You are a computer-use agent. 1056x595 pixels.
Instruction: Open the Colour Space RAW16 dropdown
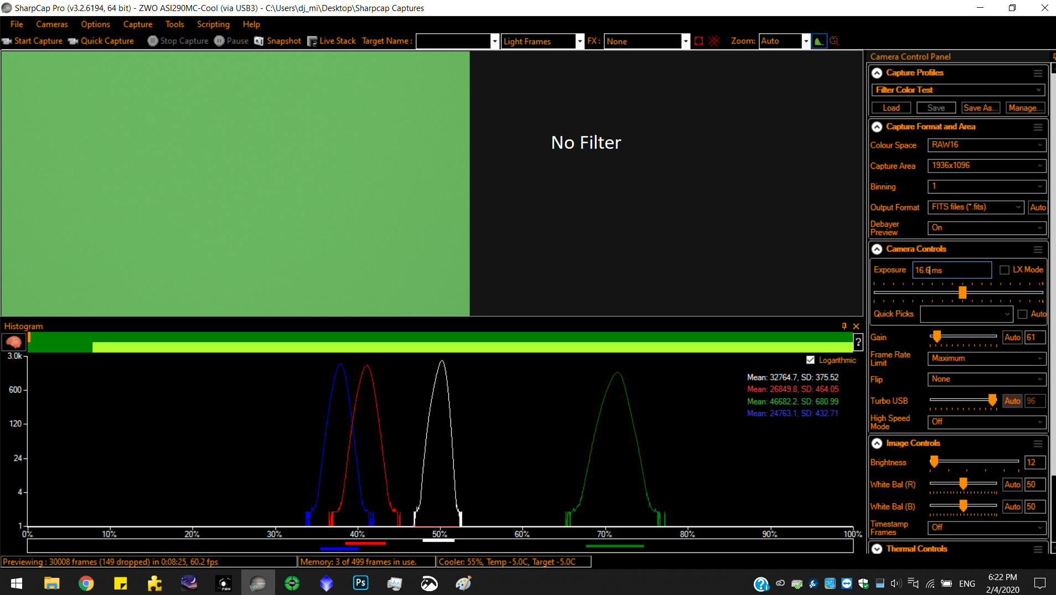pos(987,145)
